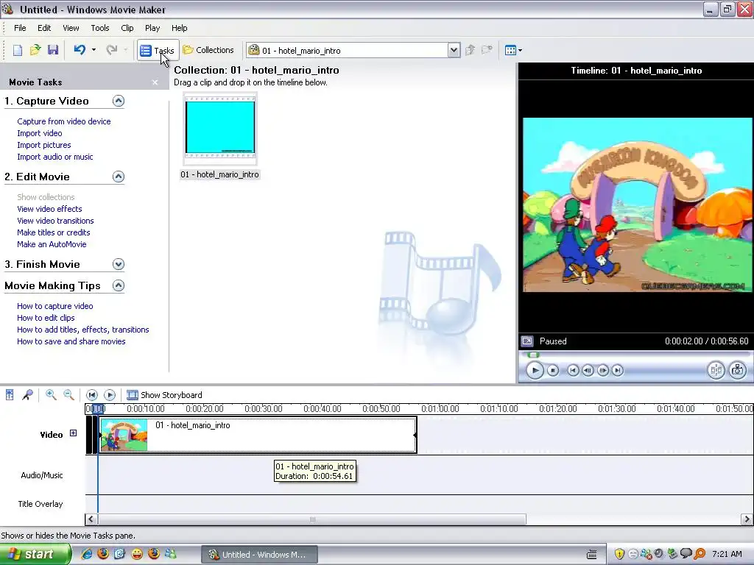Narrate timeline with the microphone icon
This screenshot has width=754, height=565.
tap(27, 395)
